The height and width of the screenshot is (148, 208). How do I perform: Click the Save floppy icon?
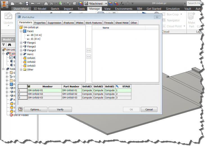27,3
